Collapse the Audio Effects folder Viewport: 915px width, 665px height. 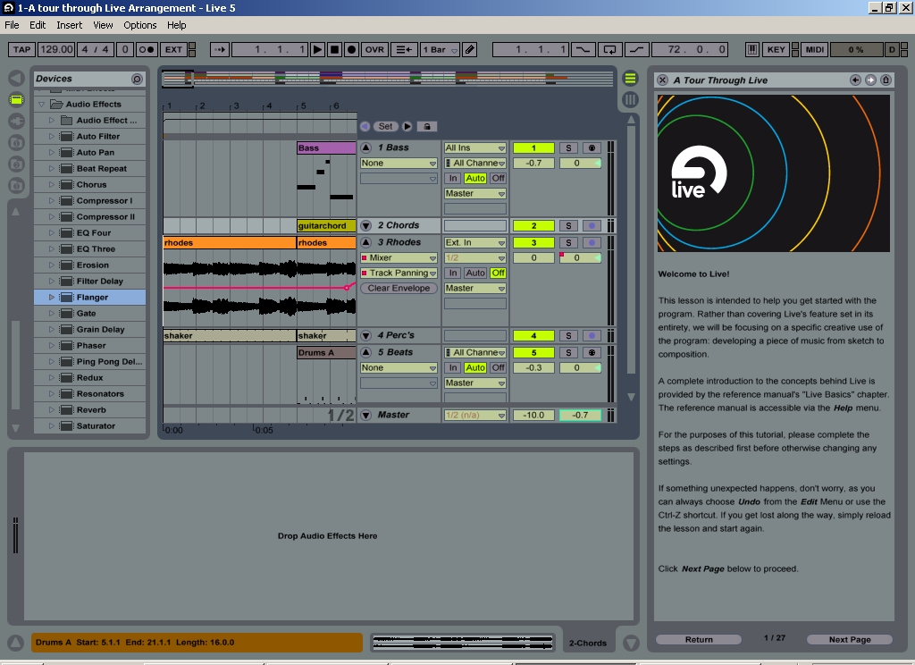41,105
